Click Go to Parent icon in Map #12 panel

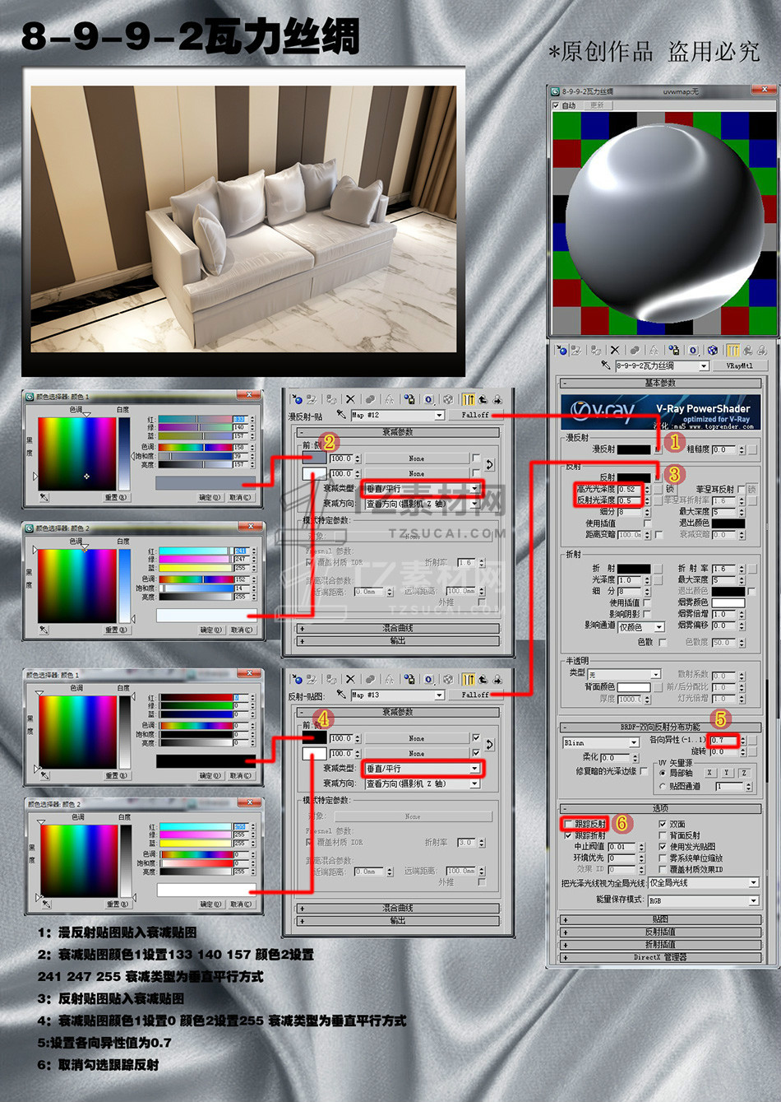(x=483, y=399)
